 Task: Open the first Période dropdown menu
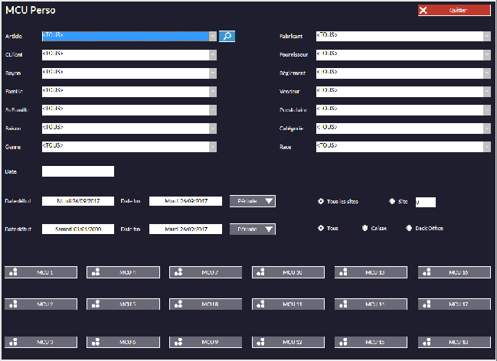coord(253,201)
